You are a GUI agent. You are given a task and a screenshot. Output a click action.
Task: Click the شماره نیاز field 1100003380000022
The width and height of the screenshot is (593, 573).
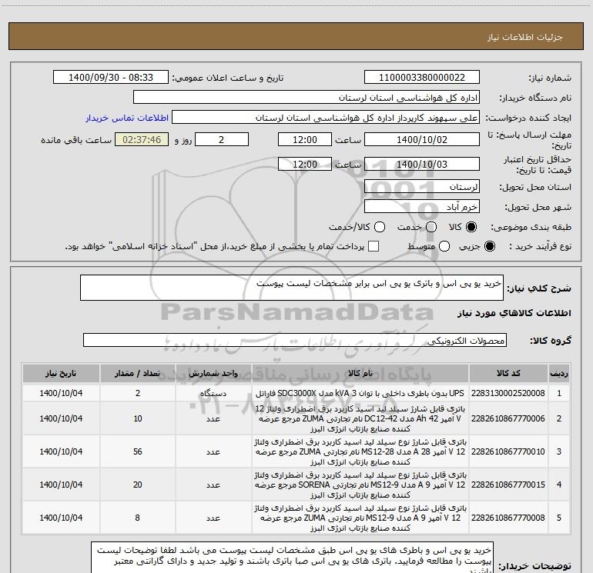tap(422, 78)
